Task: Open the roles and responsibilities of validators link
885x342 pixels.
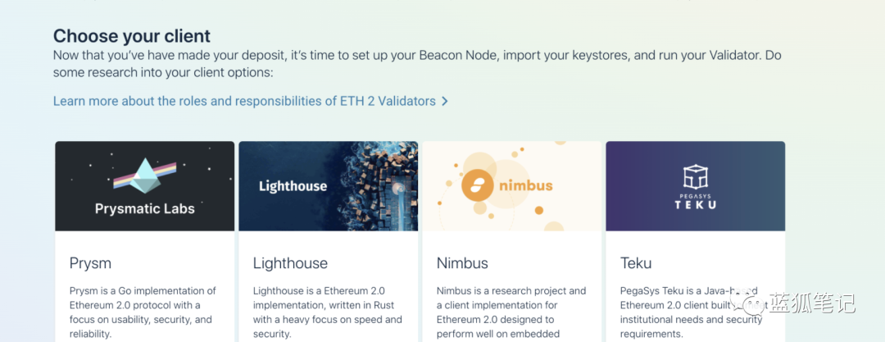Action: (244, 101)
